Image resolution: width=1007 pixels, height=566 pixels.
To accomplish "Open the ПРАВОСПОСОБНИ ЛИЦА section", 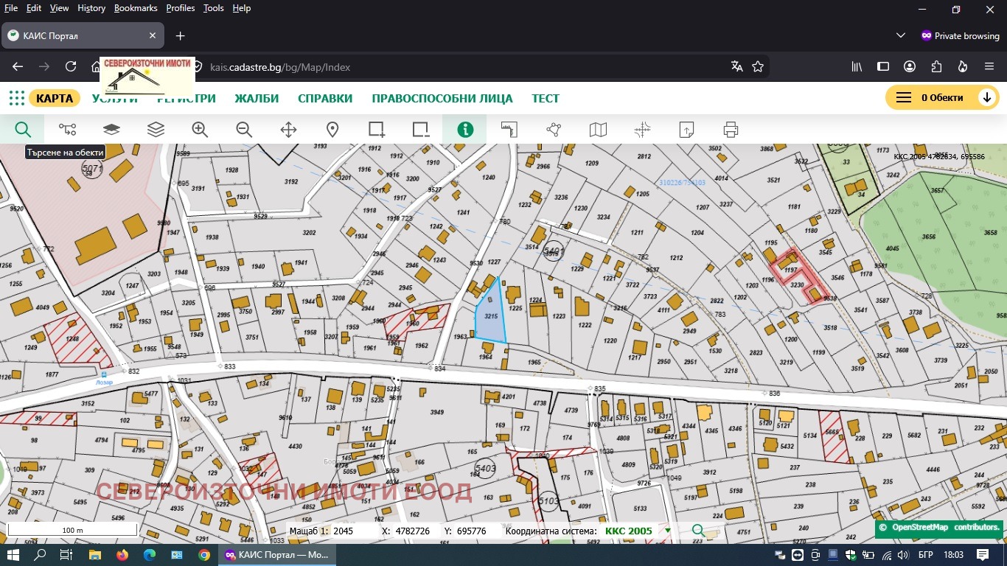I will [x=442, y=98].
